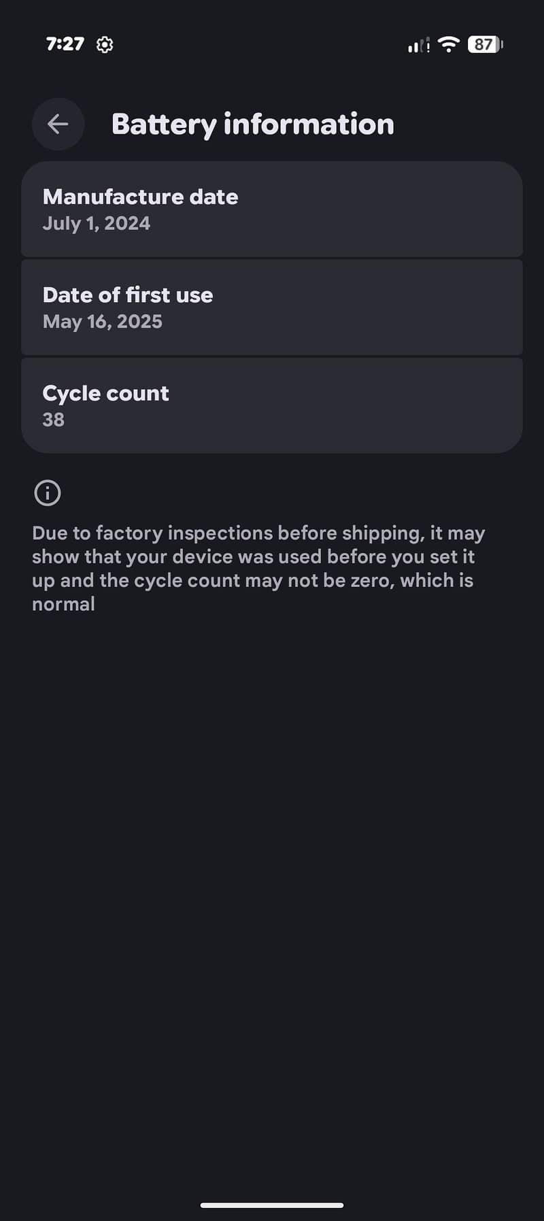Image resolution: width=544 pixels, height=1221 pixels.
Task: Tap the Manufacture date label
Action: pos(141,197)
